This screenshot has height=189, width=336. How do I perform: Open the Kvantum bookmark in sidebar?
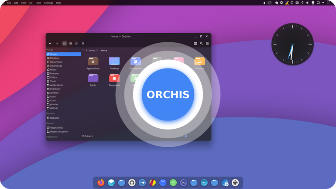coord(63,89)
